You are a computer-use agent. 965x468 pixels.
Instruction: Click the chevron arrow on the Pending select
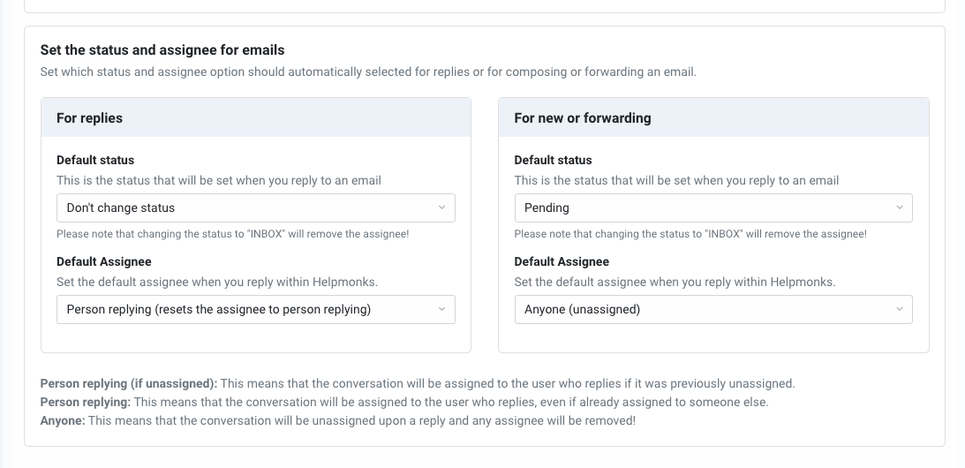click(x=899, y=208)
